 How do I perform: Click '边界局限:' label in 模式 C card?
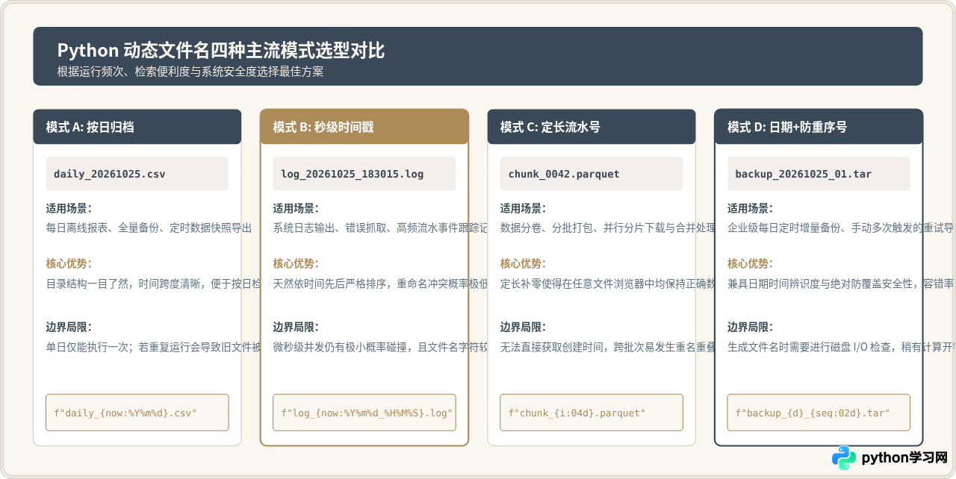point(523,328)
